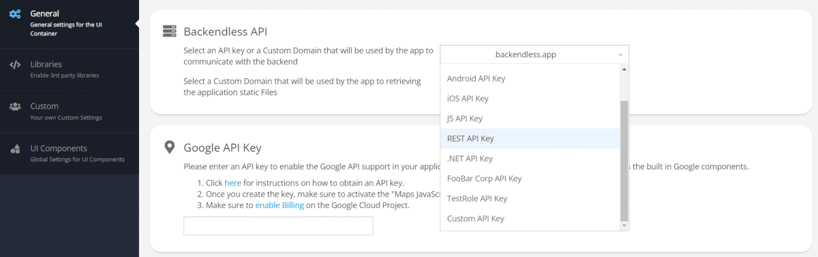This screenshot has width=818, height=257.
Task: Open the General settings section
Action: pos(70,23)
